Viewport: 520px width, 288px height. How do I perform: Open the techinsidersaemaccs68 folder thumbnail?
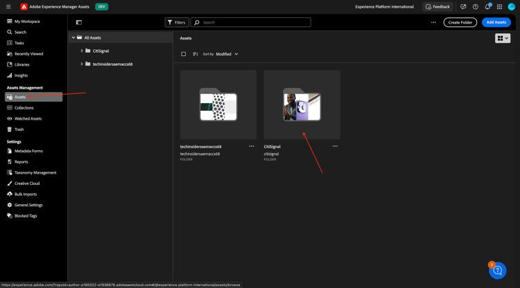(218, 105)
